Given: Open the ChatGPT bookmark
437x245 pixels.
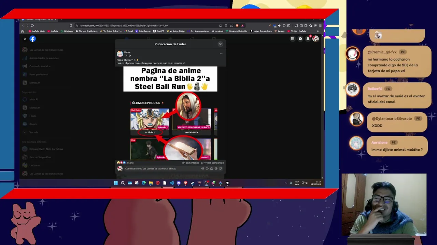Looking at the screenshot, I should (158, 31).
